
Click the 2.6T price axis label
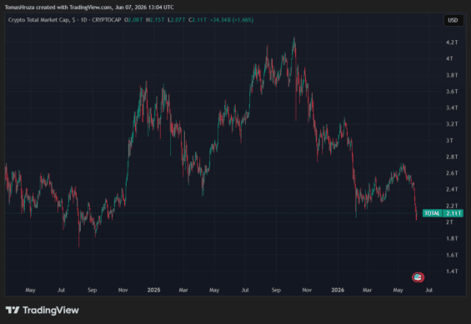click(x=452, y=173)
